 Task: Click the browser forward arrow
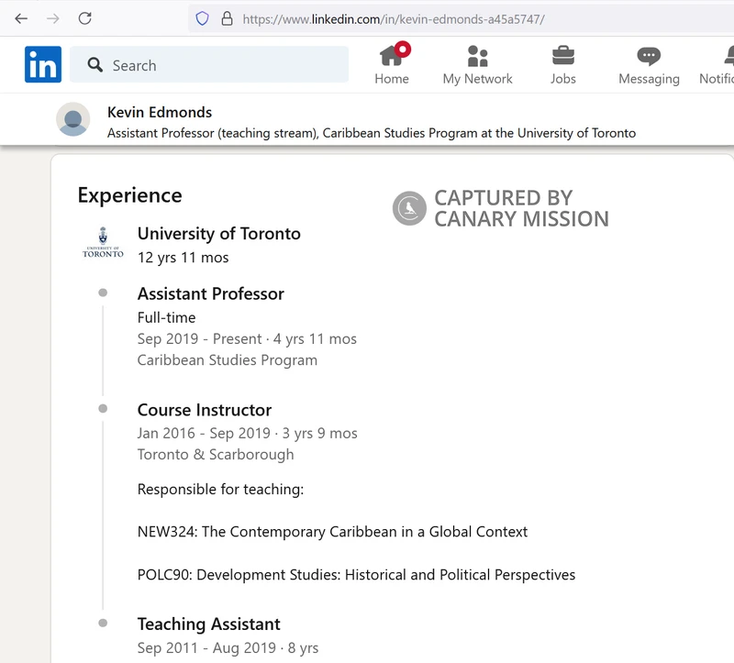(x=53, y=18)
